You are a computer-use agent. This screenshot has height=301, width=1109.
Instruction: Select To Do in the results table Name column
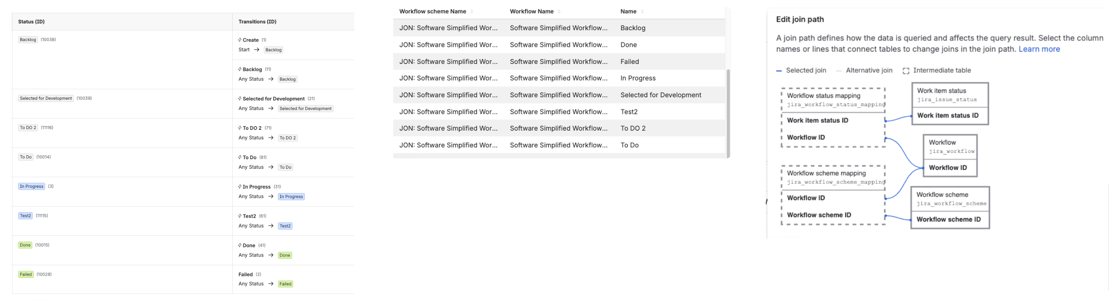[630, 145]
